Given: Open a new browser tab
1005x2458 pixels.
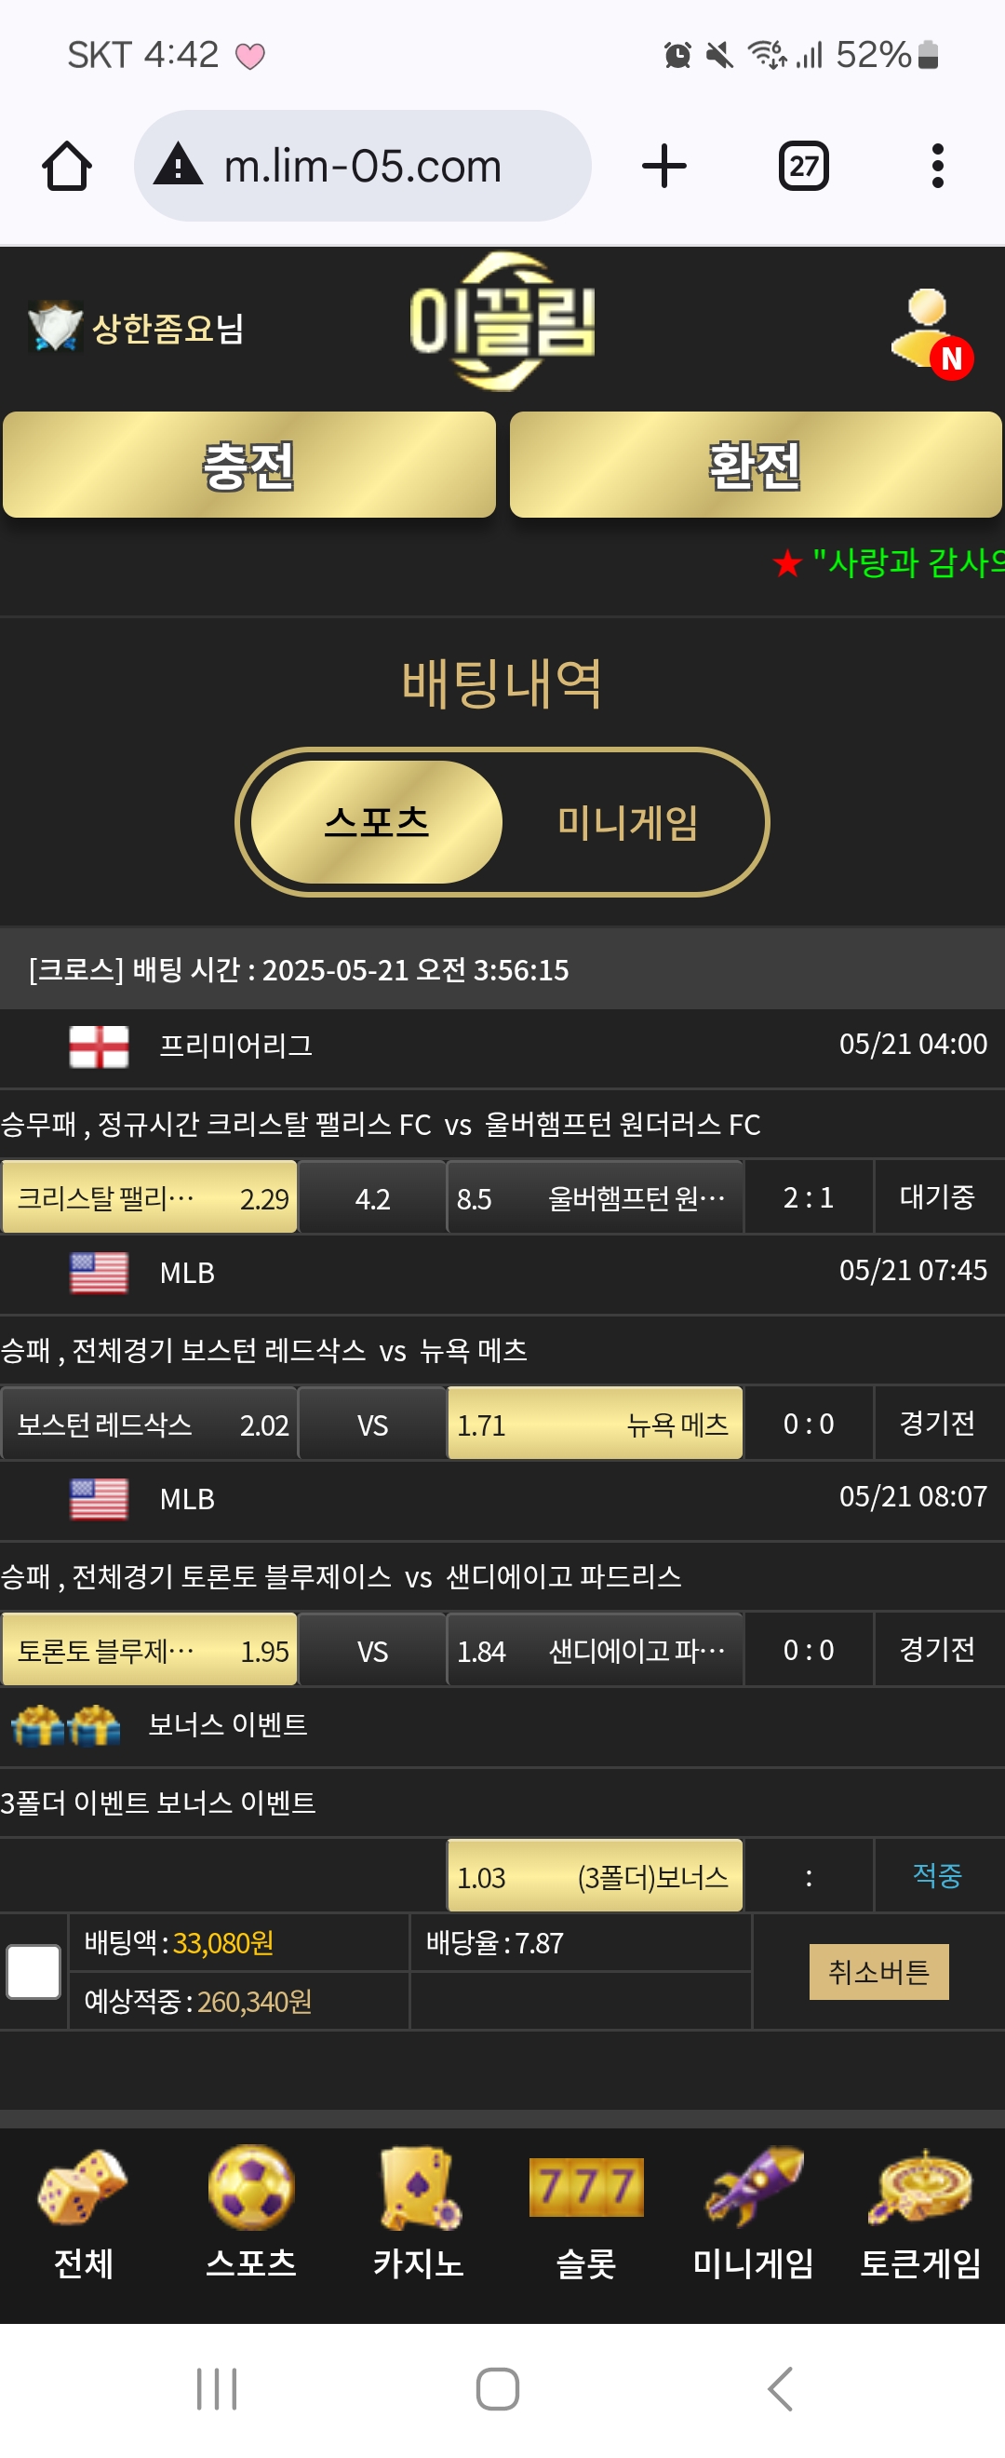Looking at the screenshot, I should [x=663, y=166].
